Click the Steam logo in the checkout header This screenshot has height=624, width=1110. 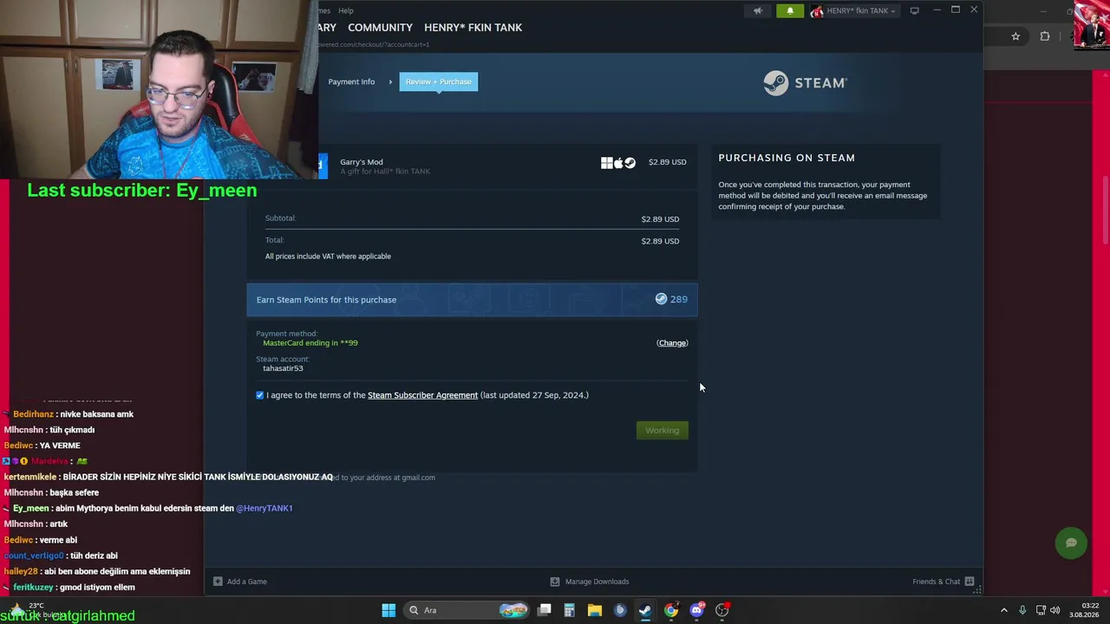pos(805,82)
